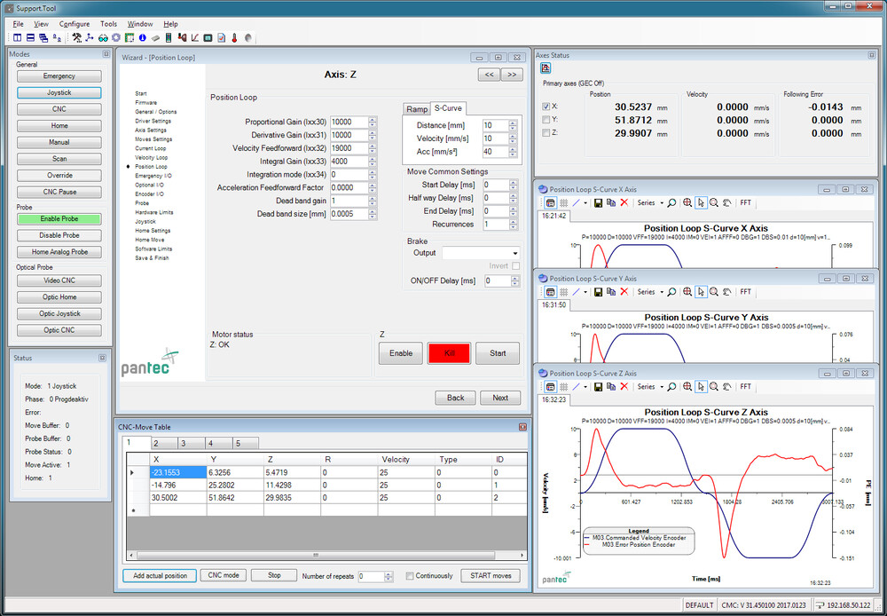Toggle the grid icon in the Y Axis plot toolbar

[x=565, y=291]
